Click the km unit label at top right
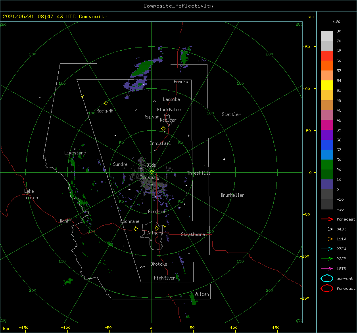 (x=310, y=17)
